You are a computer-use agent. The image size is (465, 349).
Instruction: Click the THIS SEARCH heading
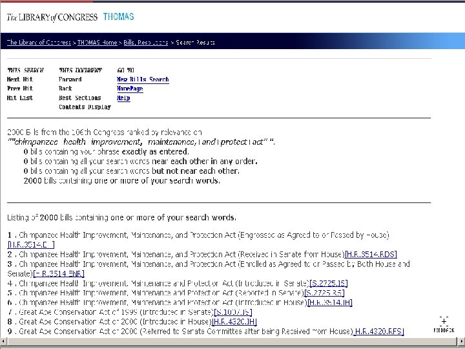tap(25, 70)
